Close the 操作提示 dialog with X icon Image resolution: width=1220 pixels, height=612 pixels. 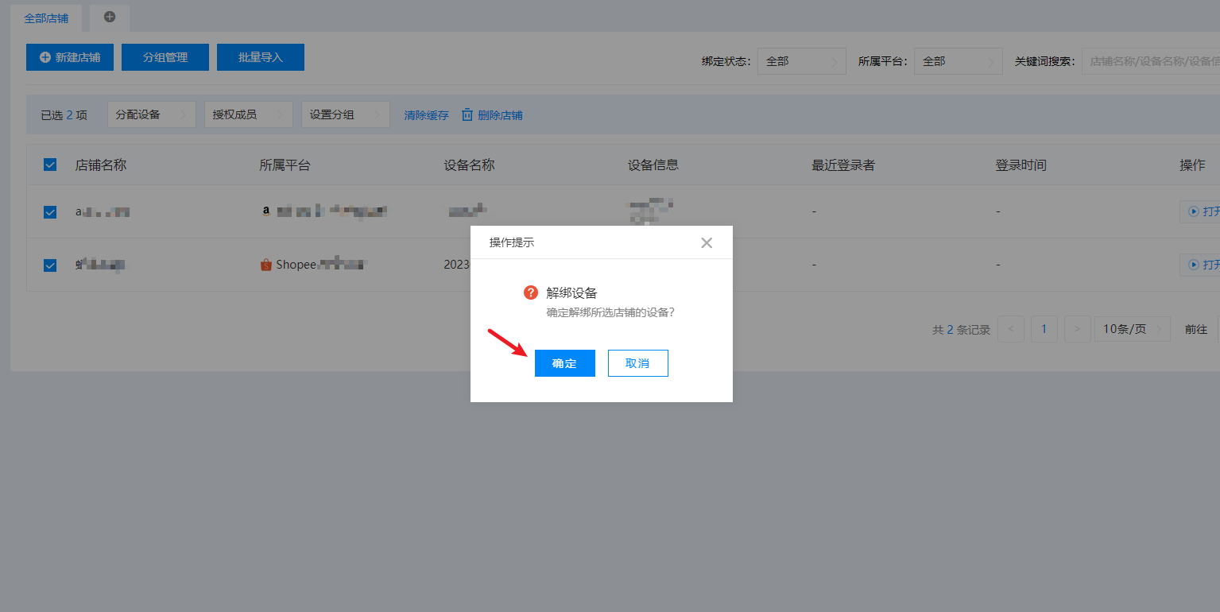707,242
